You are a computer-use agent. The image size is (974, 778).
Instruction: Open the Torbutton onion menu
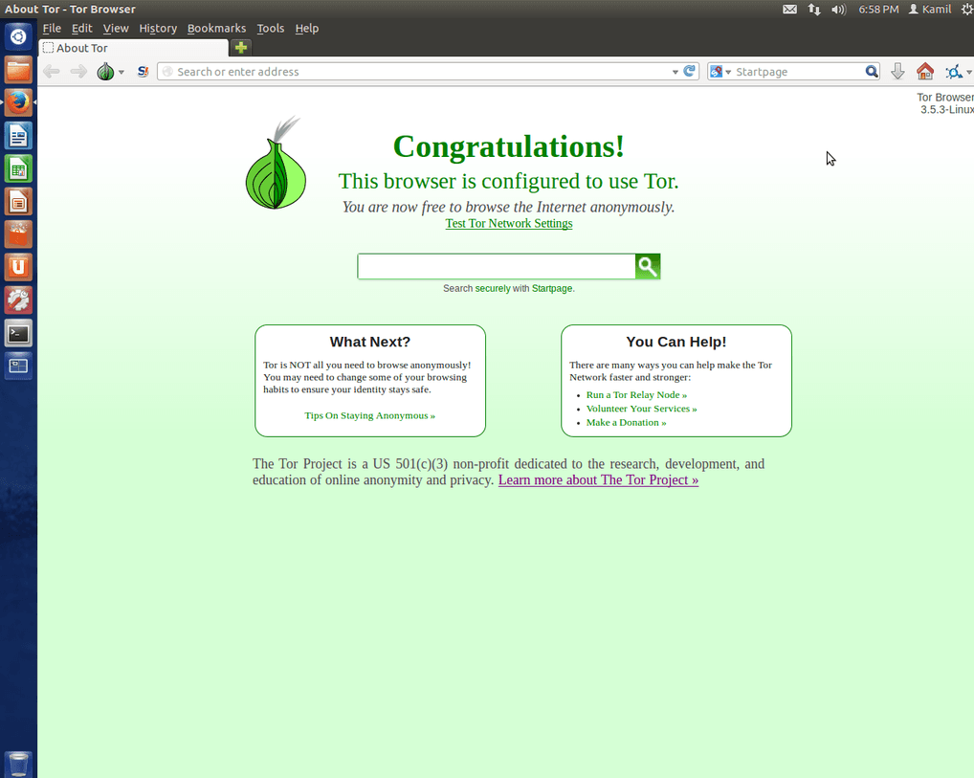pyautogui.click(x=106, y=72)
